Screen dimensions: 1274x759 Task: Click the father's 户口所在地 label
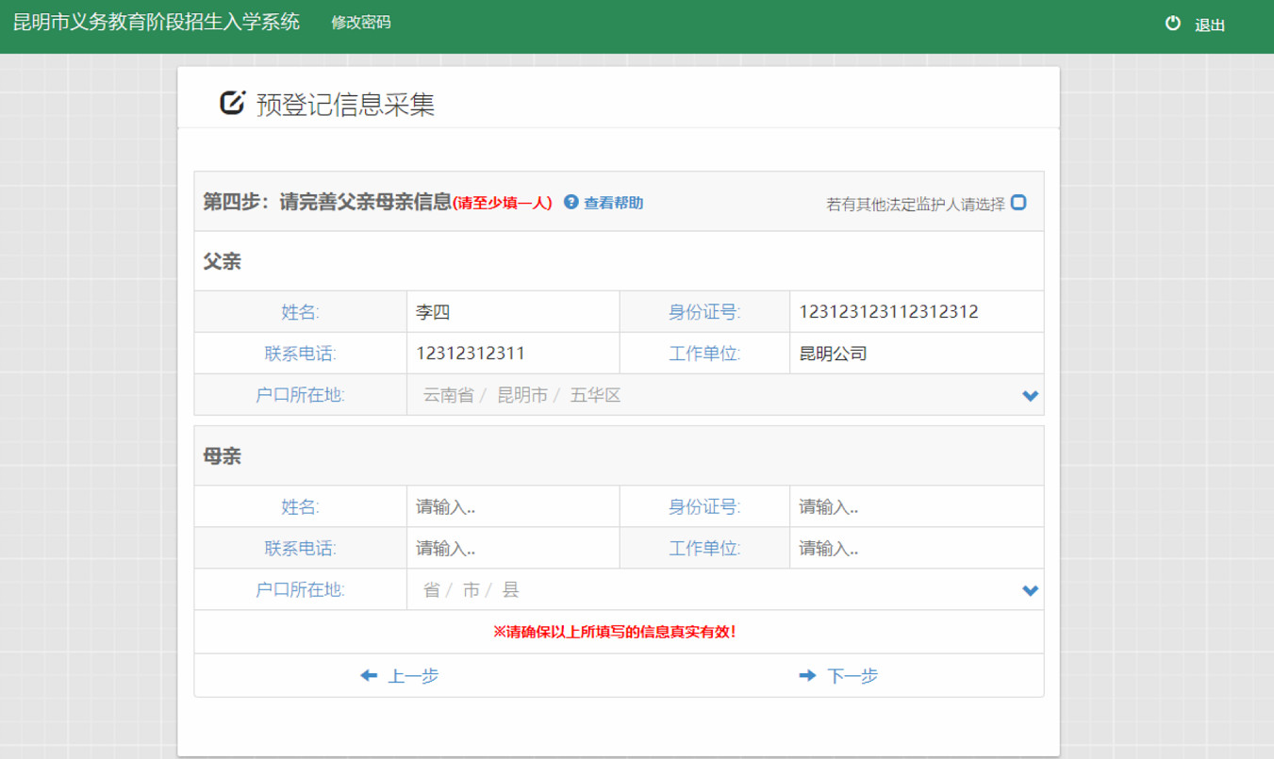300,395
